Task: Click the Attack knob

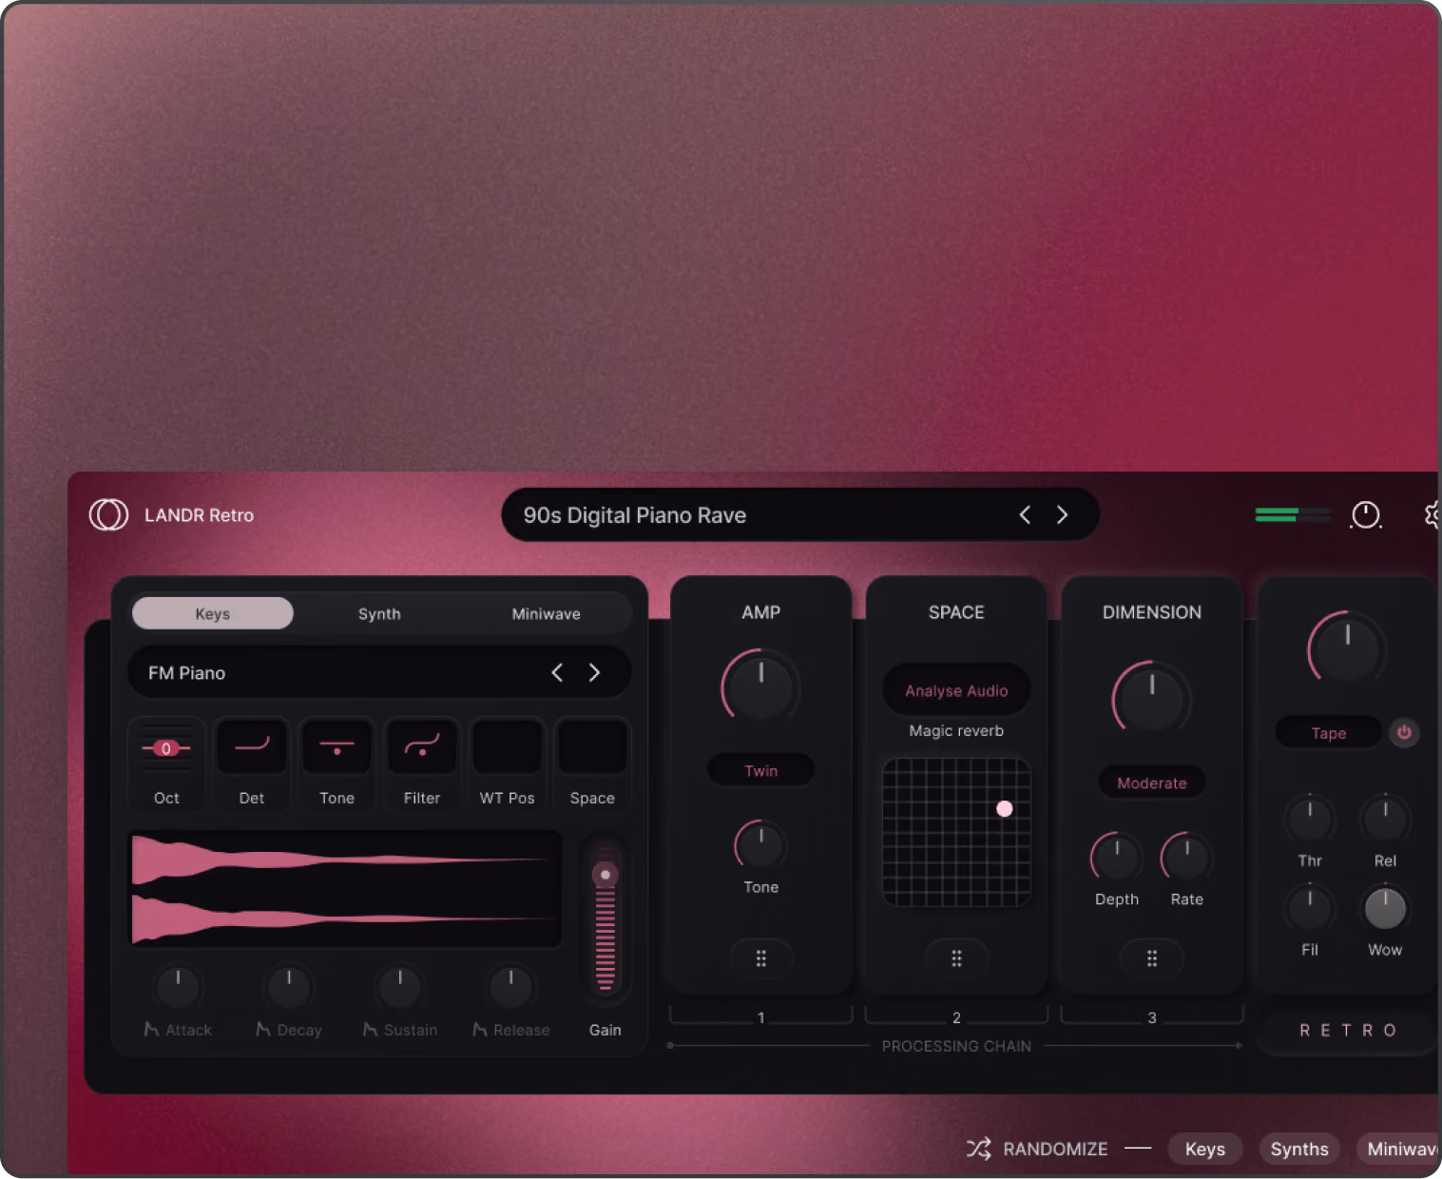Action: click(x=178, y=987)
